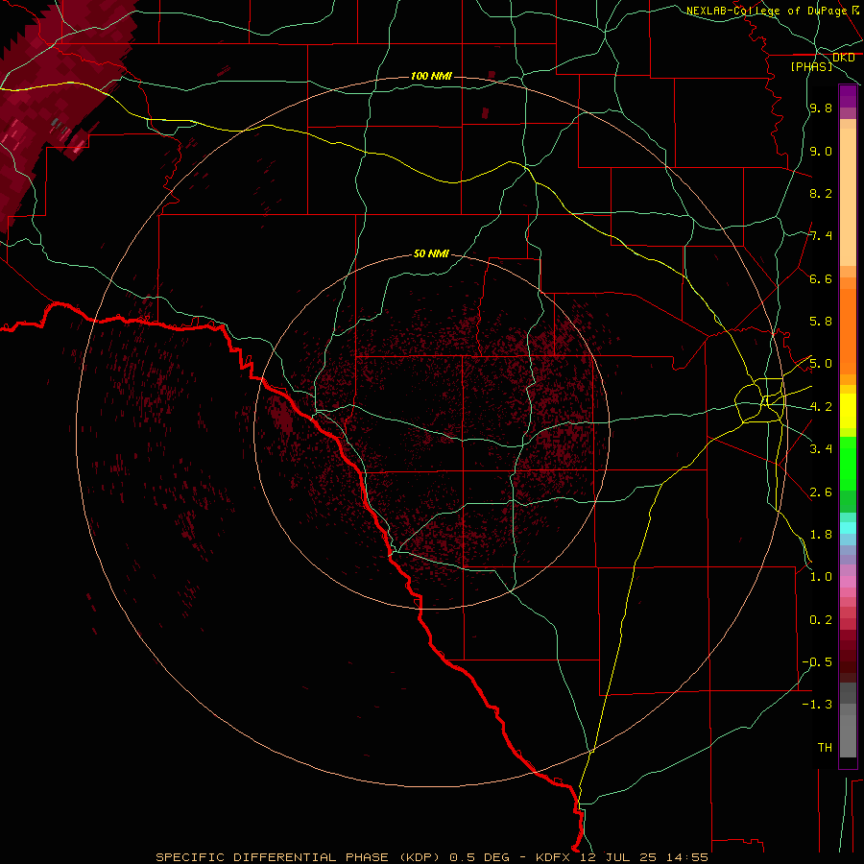Screen dimensions: 864x864
Task: Pick the cyan segment of the color bar
Action: [x=848, y=528]
